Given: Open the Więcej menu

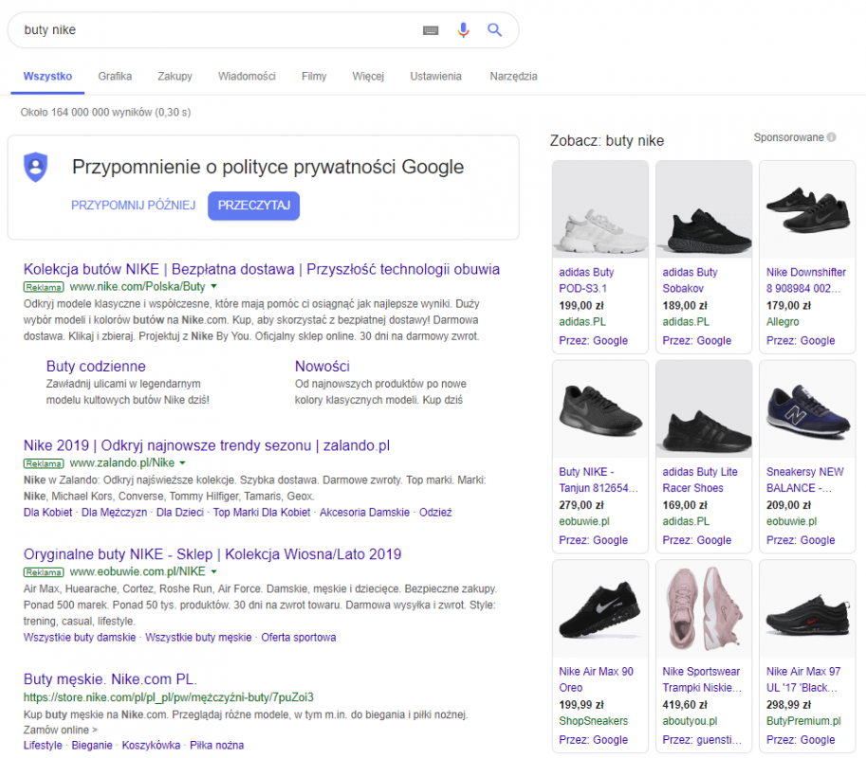Looking at the screenshot, I should click(368, 77).
